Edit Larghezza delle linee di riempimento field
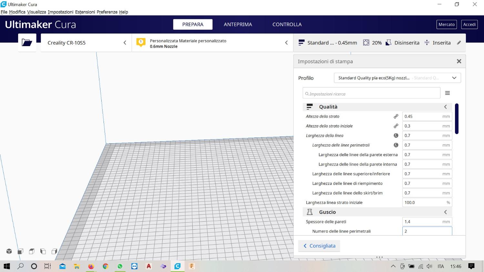This screenshot has height=272, width=484. (427, 183)
